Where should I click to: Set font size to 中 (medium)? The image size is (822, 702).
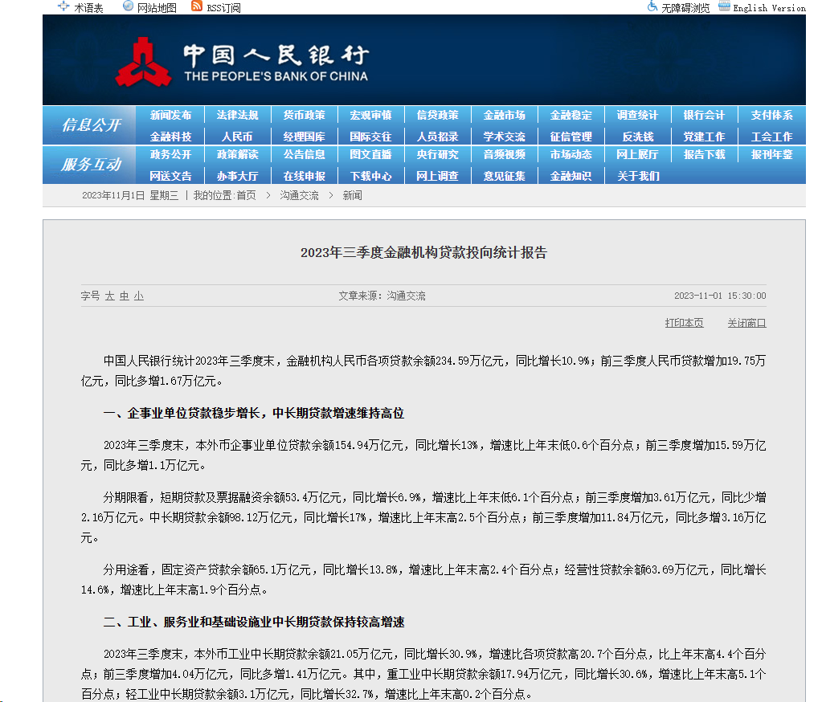click(125, 296)
